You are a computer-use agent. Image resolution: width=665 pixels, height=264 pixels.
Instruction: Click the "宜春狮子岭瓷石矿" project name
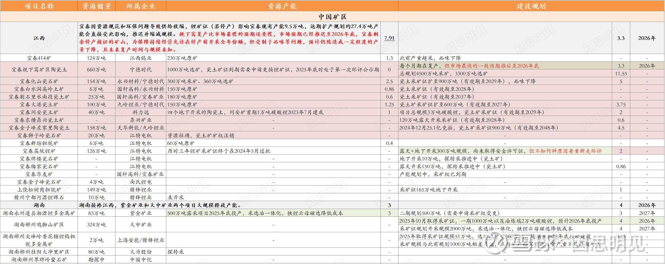[x=39, y=135]
